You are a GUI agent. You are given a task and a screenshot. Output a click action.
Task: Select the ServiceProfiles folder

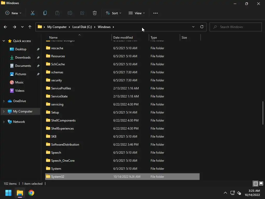click(61, 88)
